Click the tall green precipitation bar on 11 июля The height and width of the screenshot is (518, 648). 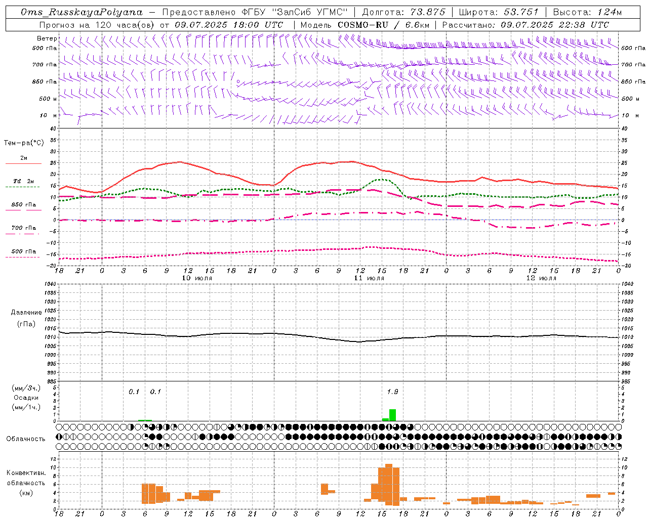(392, 415)
